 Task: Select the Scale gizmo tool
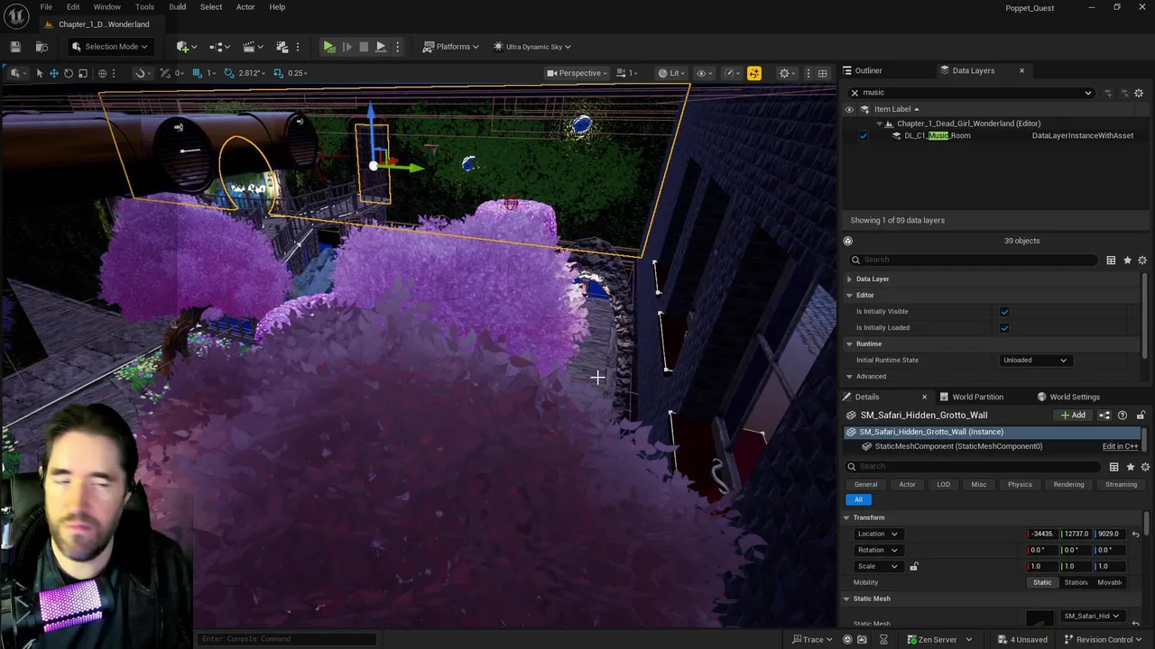83,73
